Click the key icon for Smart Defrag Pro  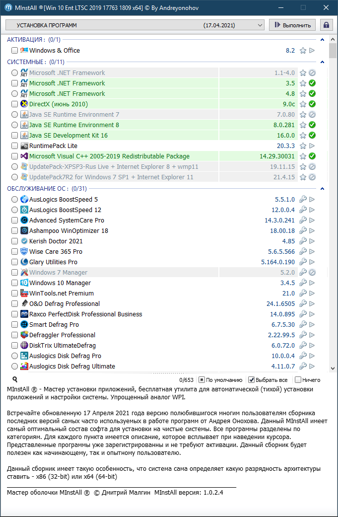[x=303, y=325]
